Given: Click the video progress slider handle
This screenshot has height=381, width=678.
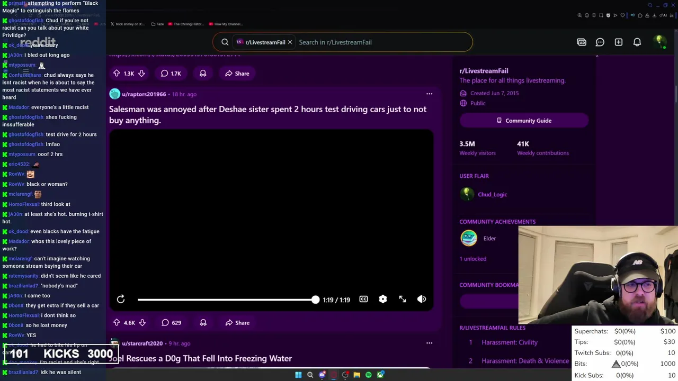Looking at the screenshot, I should [316, 300].
